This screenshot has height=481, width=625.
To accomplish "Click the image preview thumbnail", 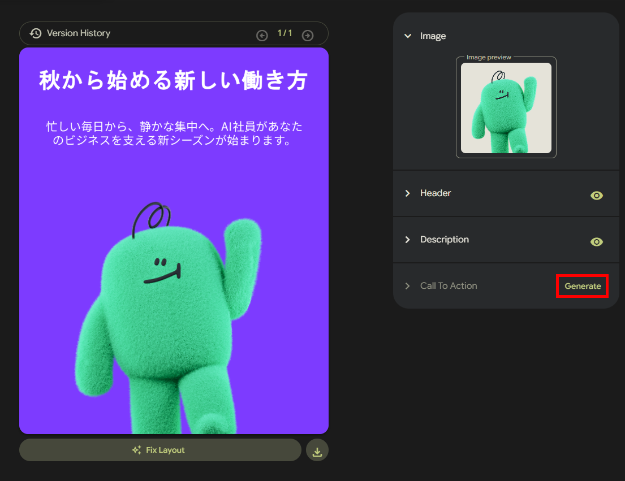I will point(506,108).
